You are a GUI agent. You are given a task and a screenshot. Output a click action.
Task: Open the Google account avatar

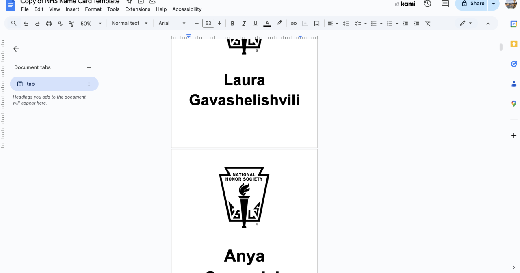(x=511, y=4)
